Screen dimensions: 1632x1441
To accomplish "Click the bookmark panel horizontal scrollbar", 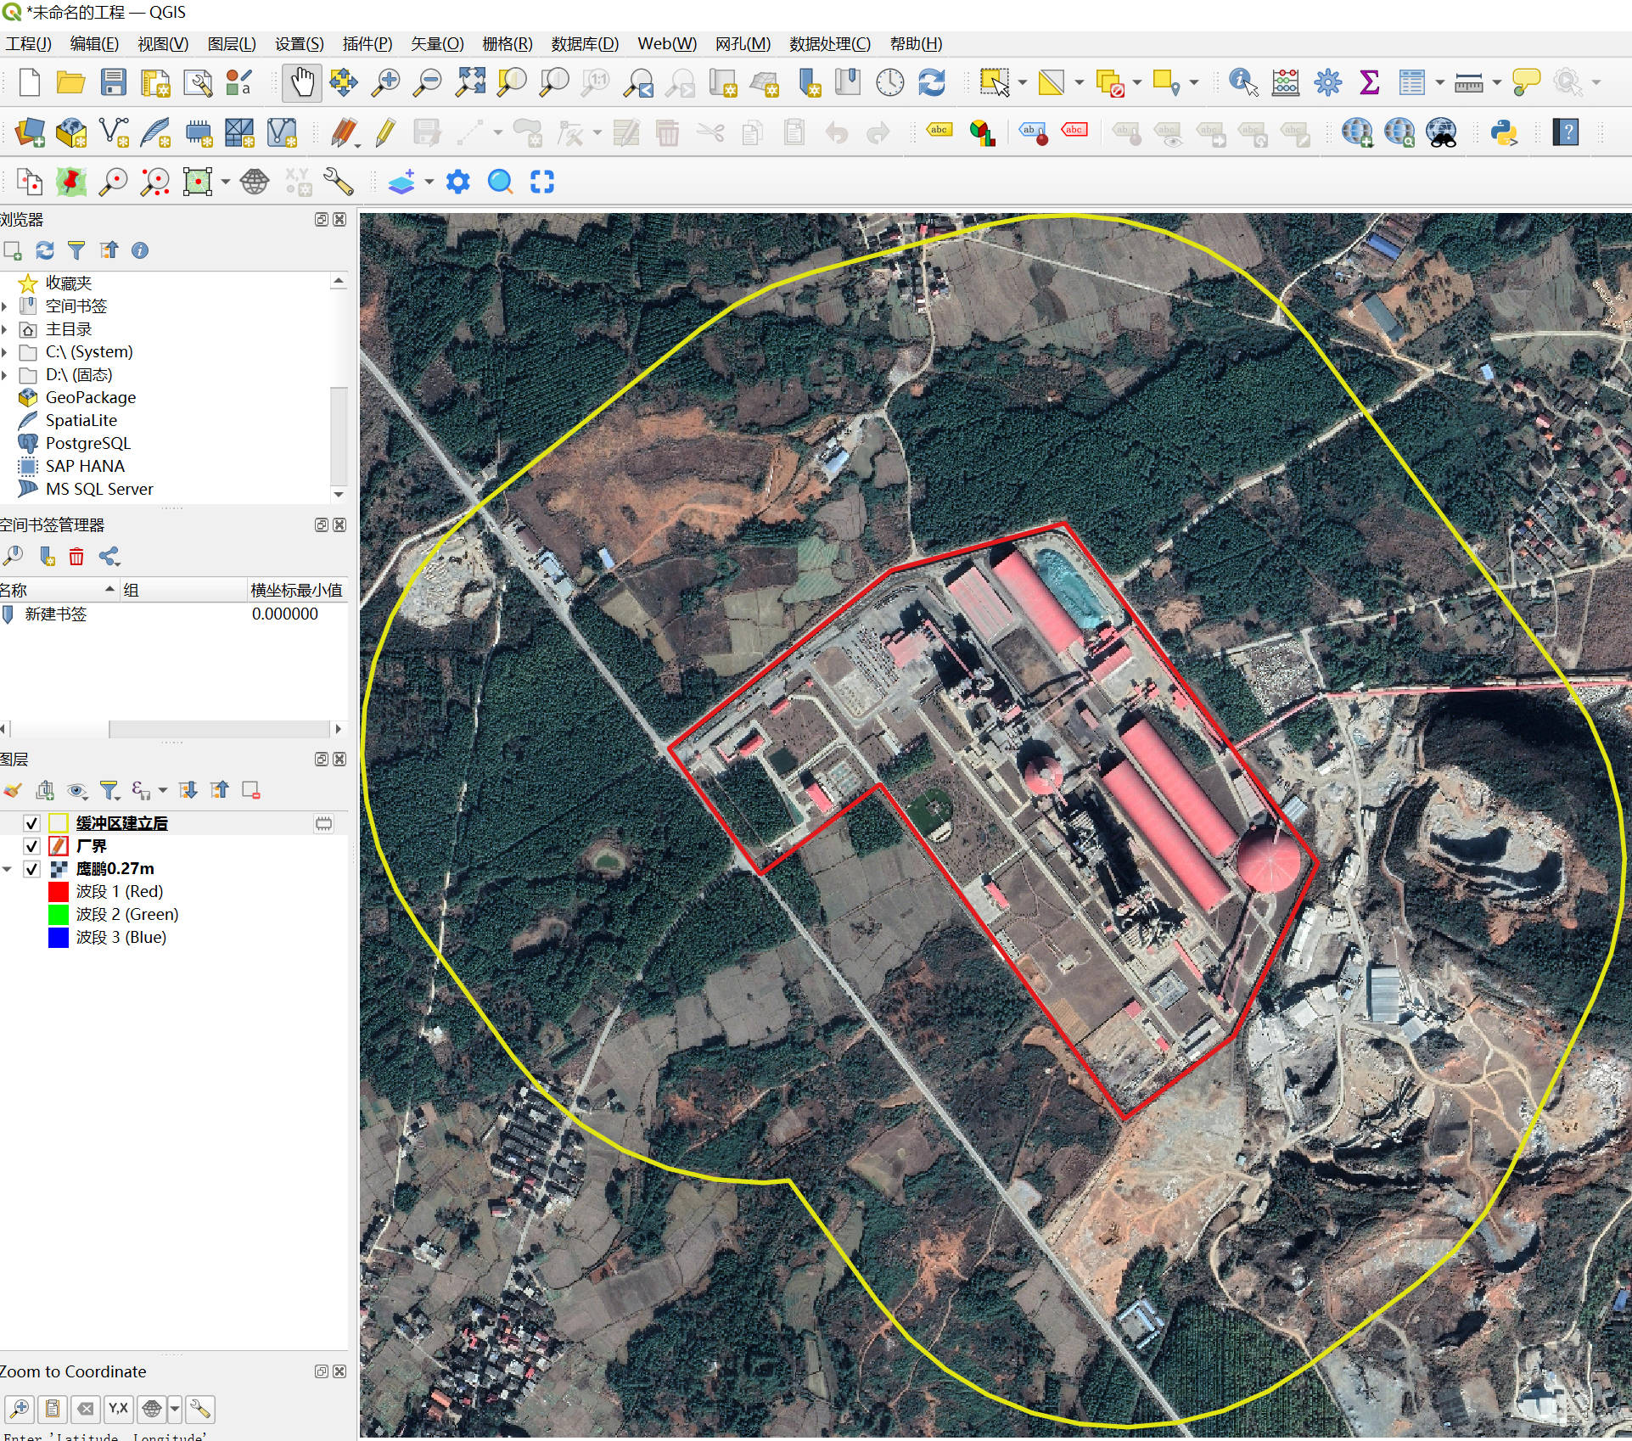I will point(219,729).
